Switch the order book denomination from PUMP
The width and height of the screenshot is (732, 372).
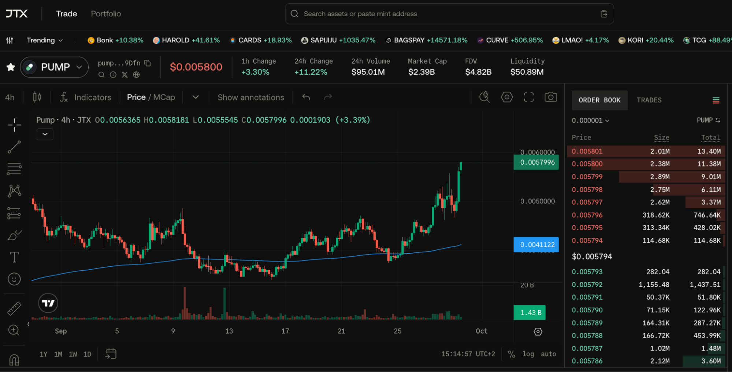point(709,120)
